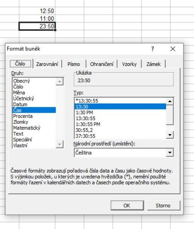Open the Vzorky tab
This screenshot has width=194, height=229.
(129, 64)
